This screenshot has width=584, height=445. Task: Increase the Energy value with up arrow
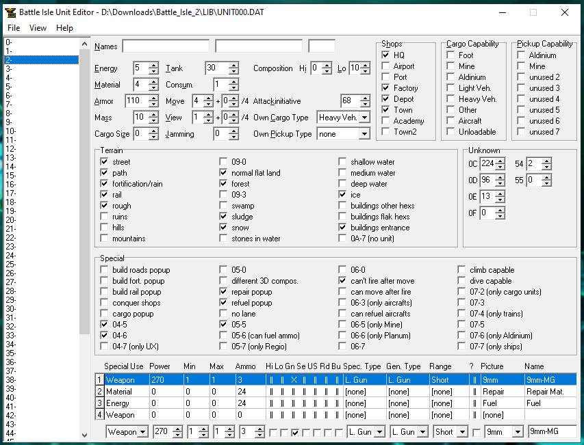(x=154, y=65)
